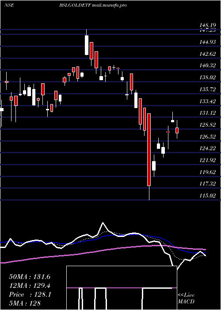
Task: Select the 142.62 price level label
Action: [207, 54]
